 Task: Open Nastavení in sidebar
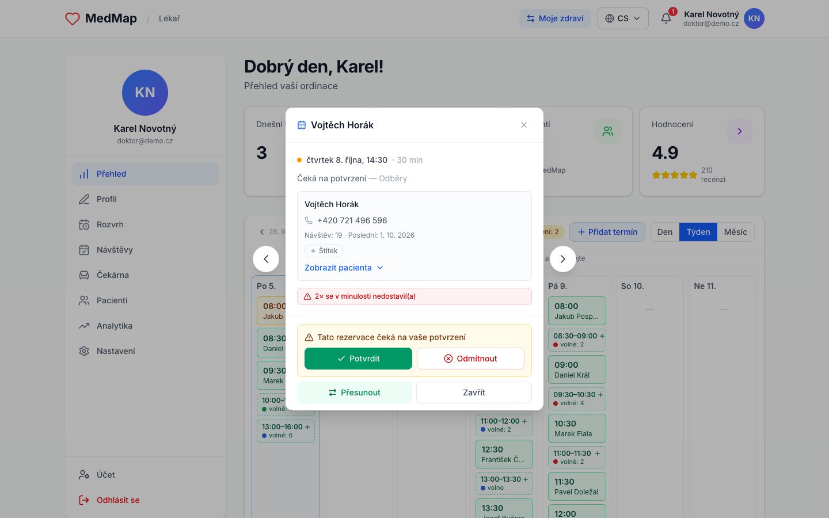pyautogui.click(x=145, y=351)
